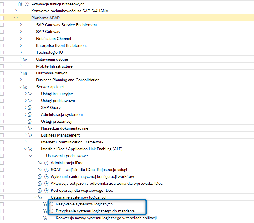This screenshot has width=254, height=223.
Task: Open the documentation icon for Konwersja nazwy systemu logicznego
Action: pos(45,218)
